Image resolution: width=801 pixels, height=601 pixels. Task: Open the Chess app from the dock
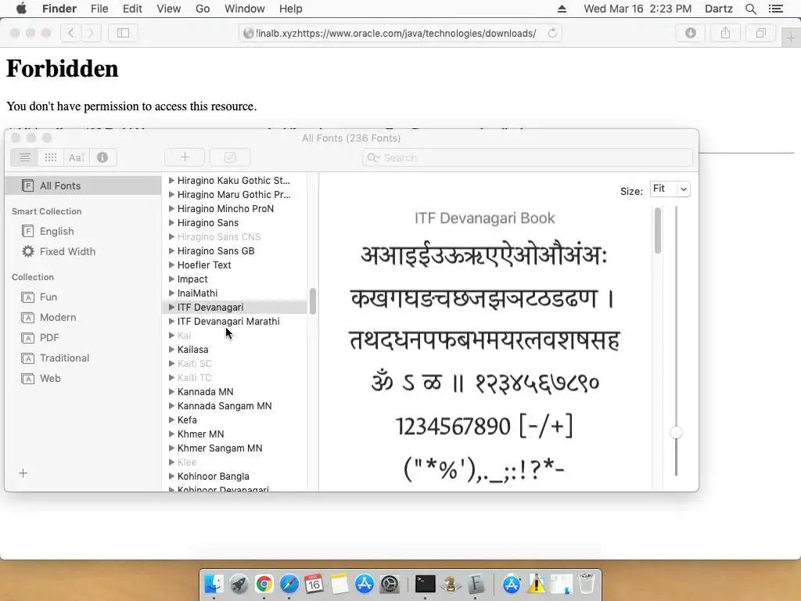(450, 584)
